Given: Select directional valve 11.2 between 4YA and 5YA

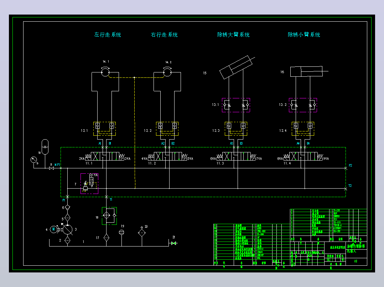Looking at the screenshot, I should (168, 156).
